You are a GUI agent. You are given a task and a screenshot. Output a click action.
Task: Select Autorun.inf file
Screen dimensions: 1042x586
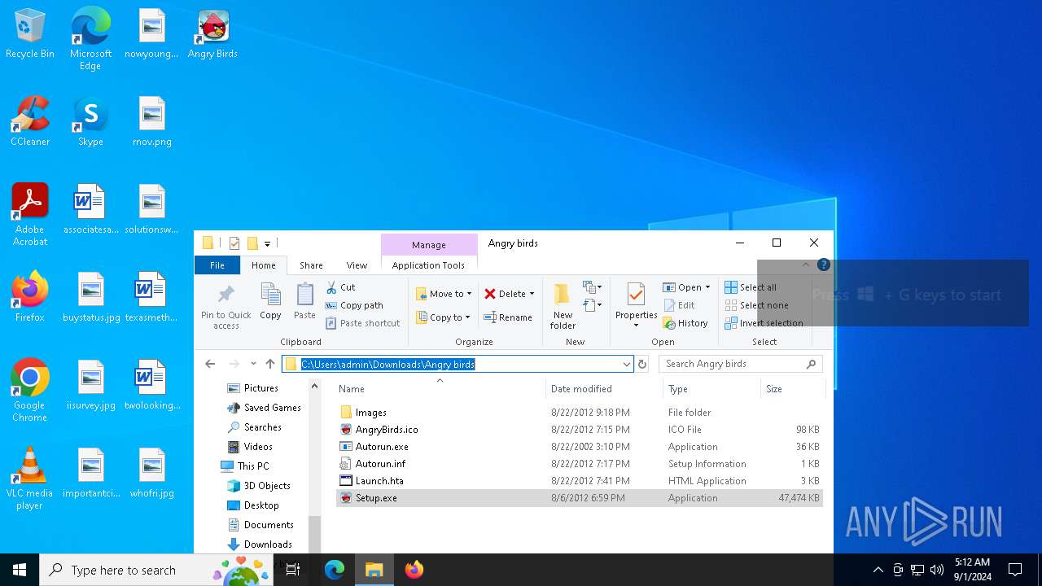coord(579,464)
